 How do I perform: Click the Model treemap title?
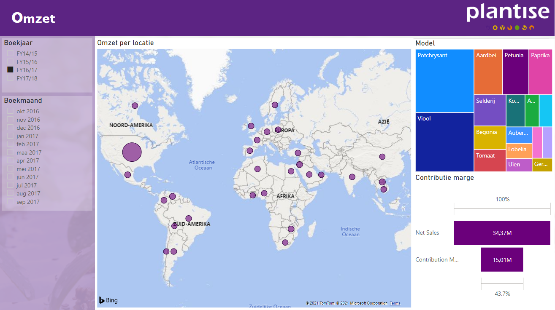[x=425, y=43]
